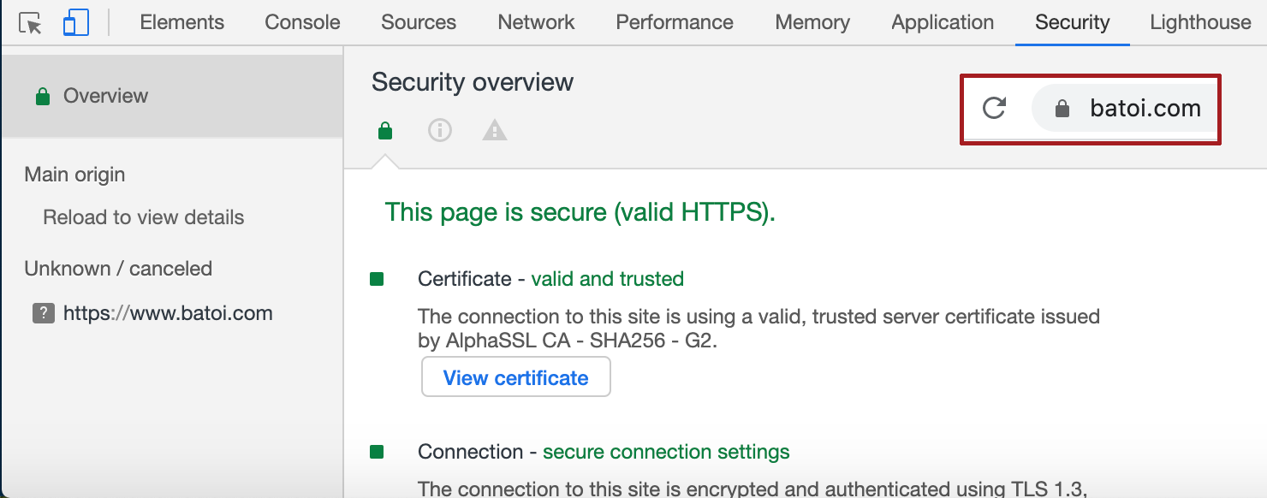The height and width of the screenshot is (498, 1267).
Task: Open the Network tab
Action: pos(537,23)
